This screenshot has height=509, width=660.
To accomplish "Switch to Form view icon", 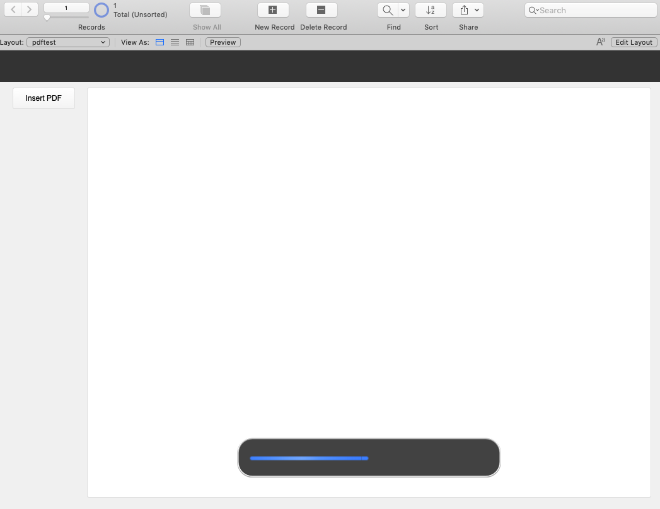I will (159, 42).
